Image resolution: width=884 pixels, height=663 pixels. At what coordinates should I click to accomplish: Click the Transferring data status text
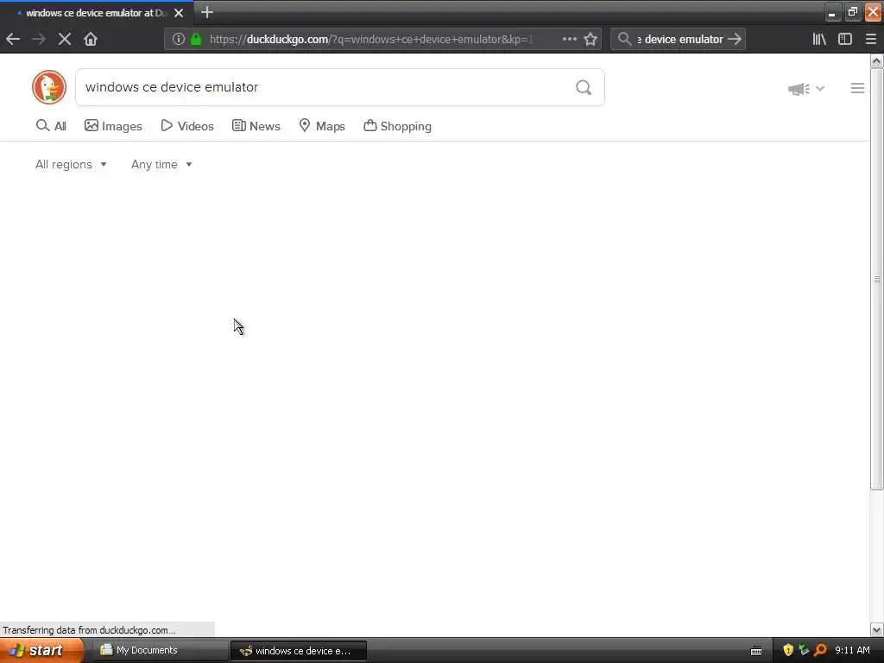click(x=89, y=630)
